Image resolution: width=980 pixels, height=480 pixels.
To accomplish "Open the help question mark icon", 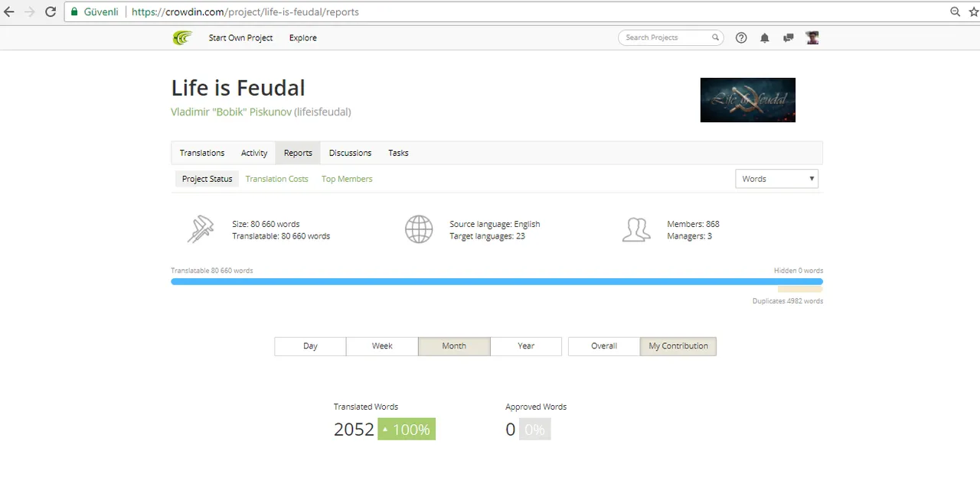I will (741, 37).
